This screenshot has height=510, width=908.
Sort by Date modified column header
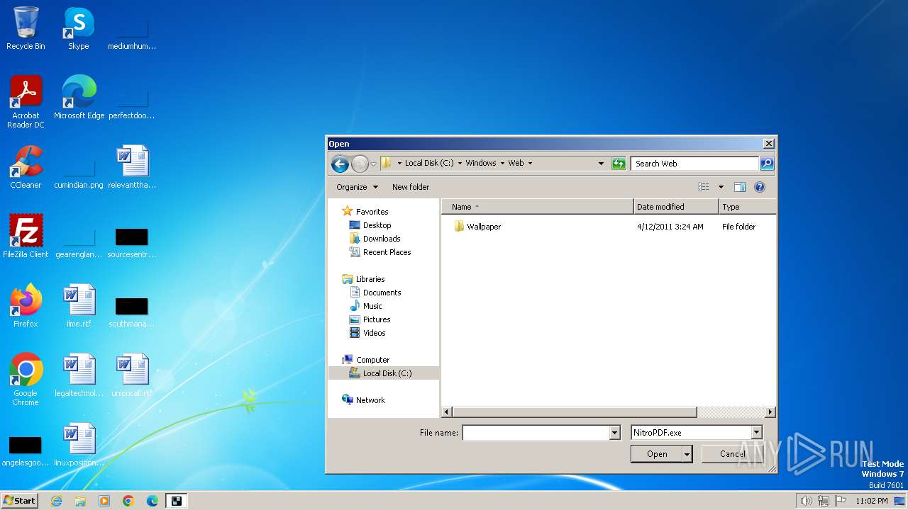coord(676,207)
